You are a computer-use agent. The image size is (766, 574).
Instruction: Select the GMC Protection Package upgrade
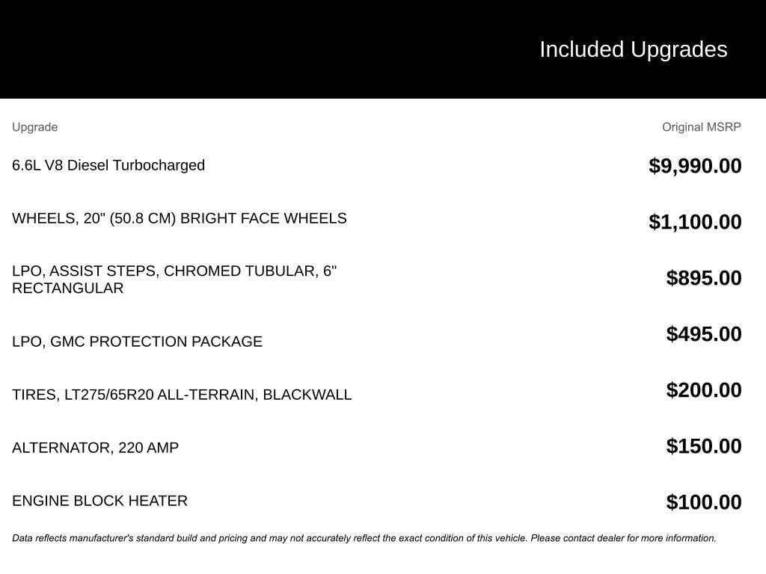pos(137,342)
